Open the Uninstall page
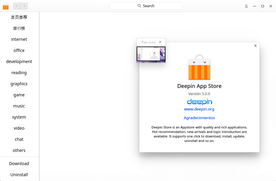 [x=19, y=175]
